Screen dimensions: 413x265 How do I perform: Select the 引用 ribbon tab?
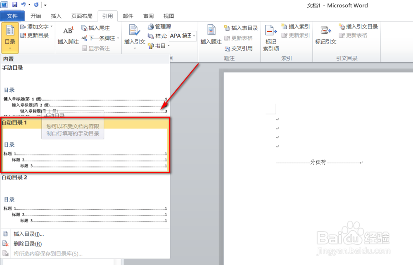107,16
